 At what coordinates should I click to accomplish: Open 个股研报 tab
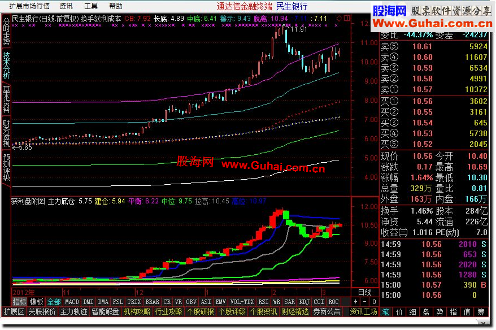point(200,312)
